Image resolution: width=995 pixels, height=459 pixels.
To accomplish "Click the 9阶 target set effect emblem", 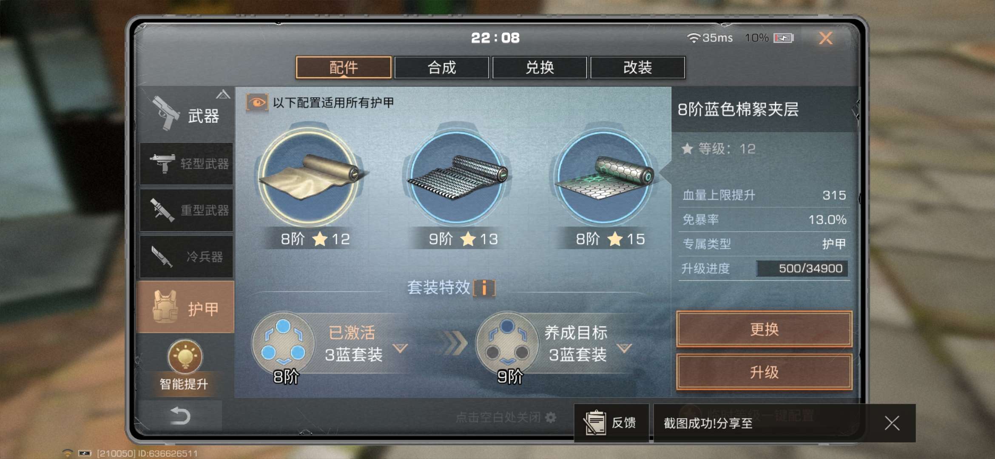I will (507, 344).
